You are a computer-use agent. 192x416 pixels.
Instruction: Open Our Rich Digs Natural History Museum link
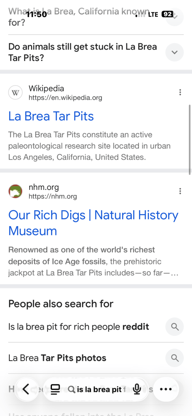click(93, 223)
